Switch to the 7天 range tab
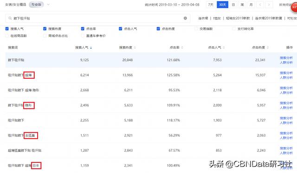 (x=211, y=5)
